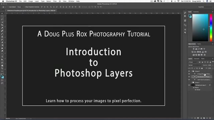Open the Auto-Select Group dropdown

tap(20, 7)
